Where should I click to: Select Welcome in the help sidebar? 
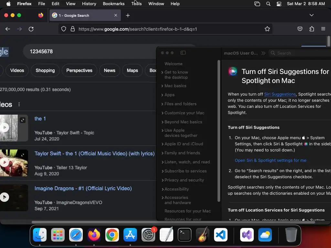(174, 64)
